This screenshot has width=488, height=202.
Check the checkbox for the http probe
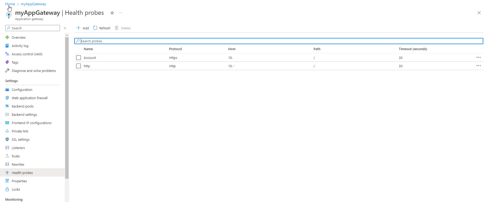click(x=79, y=66)
